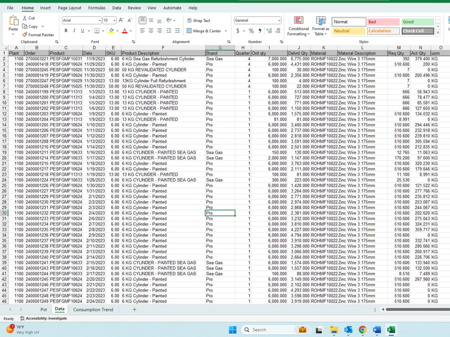This screenshot has height=337, width=450.
Task: Switch to the Page Layout tab
Action: click(69, 8)
